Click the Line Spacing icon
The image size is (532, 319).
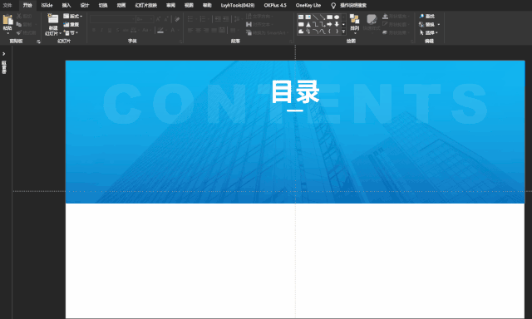pos(237,18)
